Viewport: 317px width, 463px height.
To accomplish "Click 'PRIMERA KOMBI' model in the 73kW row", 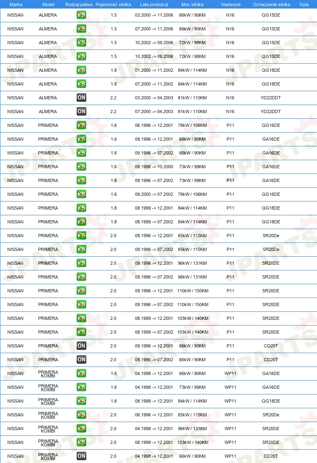I will click(x=48, y=388).
